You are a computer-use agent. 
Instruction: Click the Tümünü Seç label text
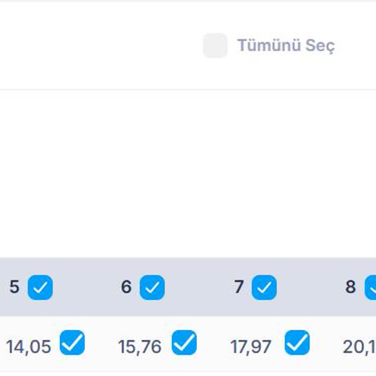point(286,46)
